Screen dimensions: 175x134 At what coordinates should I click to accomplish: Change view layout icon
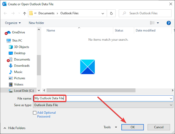point(152,23)
